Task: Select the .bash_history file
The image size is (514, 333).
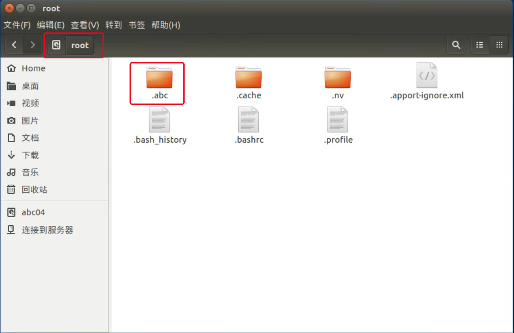Action: (x=159, y=120)
